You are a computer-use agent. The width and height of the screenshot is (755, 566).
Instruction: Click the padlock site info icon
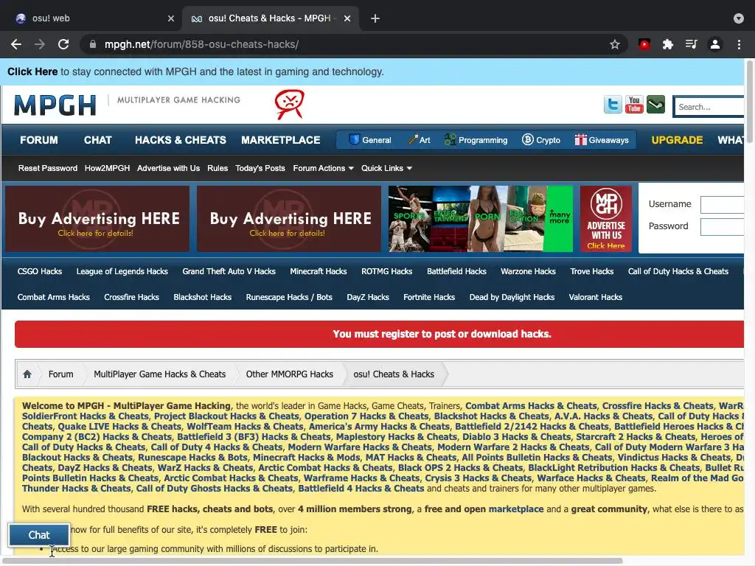(92, 44)
